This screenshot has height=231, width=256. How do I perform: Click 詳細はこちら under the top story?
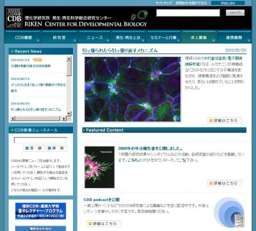(x=225, y=120)
